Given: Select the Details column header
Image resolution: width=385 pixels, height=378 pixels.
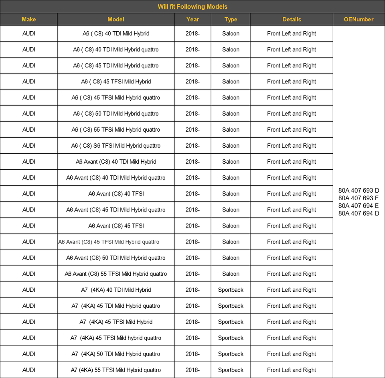Looking at the screenshot, I should (292, 19).
